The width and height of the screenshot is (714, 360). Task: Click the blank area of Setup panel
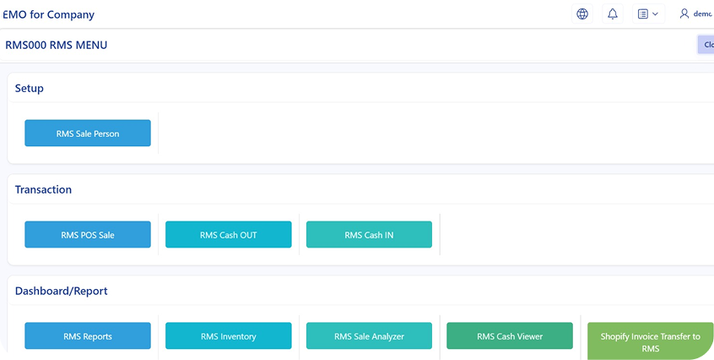tap(422, 134)
